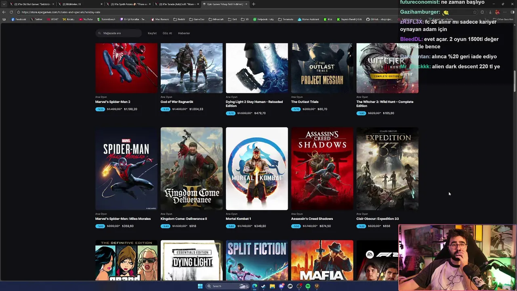Open Teslamate bookmarks folder
The height and width of the screenshot is (291, 517).
[286, 19]
